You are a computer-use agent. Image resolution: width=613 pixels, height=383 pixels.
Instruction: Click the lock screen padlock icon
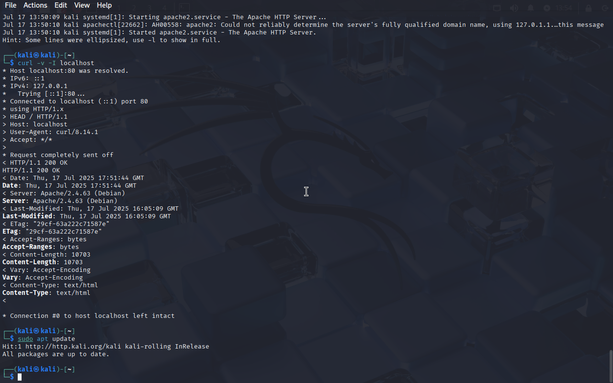pyautogui.click(x=589, y=8)
